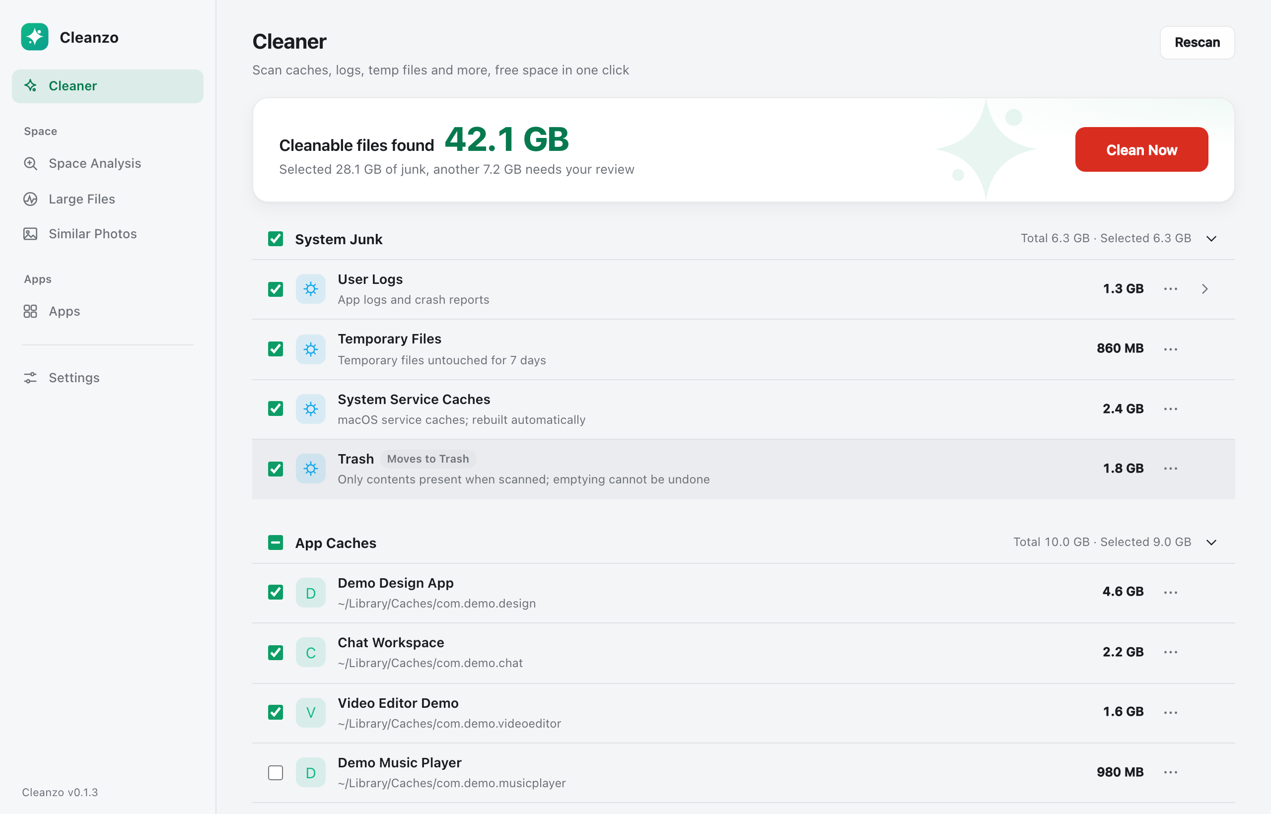Click the Chat Workspace letter icon
This screenshot has width=1271, height=814.
[x=311, y=652]
